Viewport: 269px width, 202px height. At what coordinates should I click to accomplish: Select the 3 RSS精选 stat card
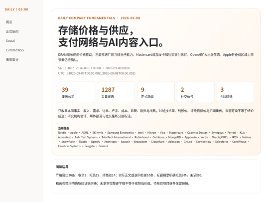click(x=235, y=92)
